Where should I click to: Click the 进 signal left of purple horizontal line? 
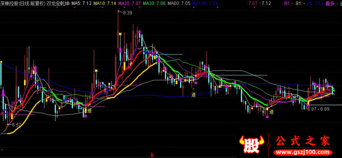click(x=90, y=111)
